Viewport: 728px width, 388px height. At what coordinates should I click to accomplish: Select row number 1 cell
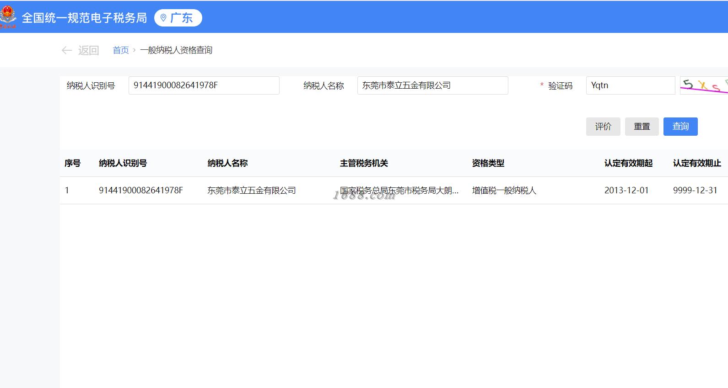[67, 191]
